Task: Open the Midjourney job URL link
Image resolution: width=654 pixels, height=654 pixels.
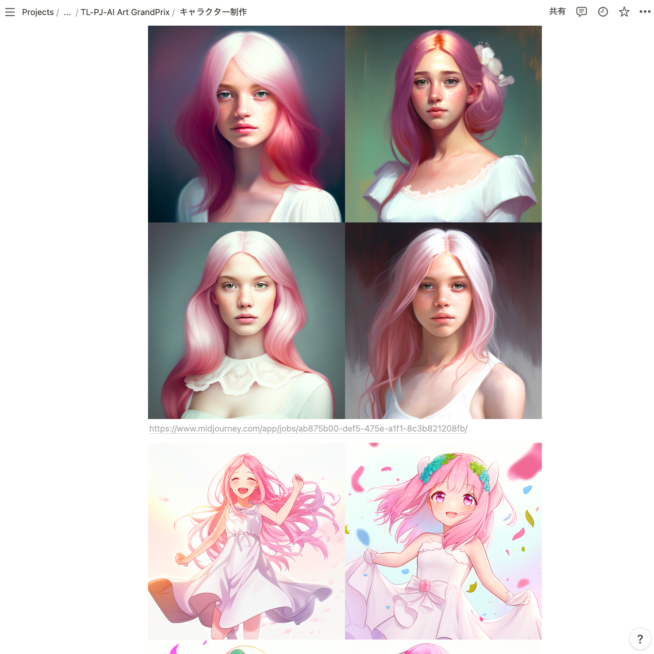Action: [308, 428]
